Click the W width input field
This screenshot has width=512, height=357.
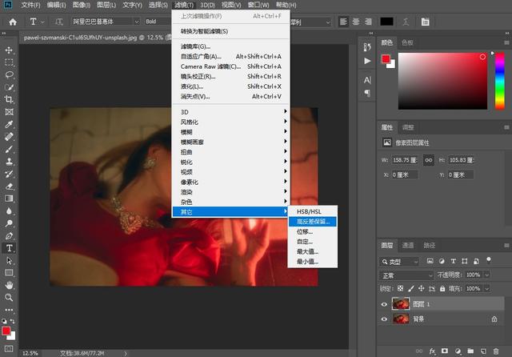coord(405,160)
